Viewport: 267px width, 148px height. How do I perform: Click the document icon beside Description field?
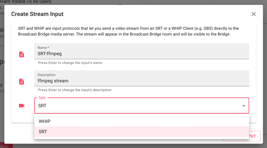(x=21, y=82)
